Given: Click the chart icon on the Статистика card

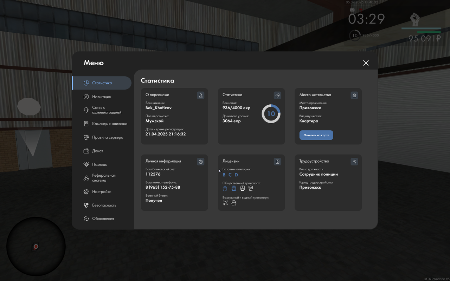Looking at the screenshot, I should (277, 95).
